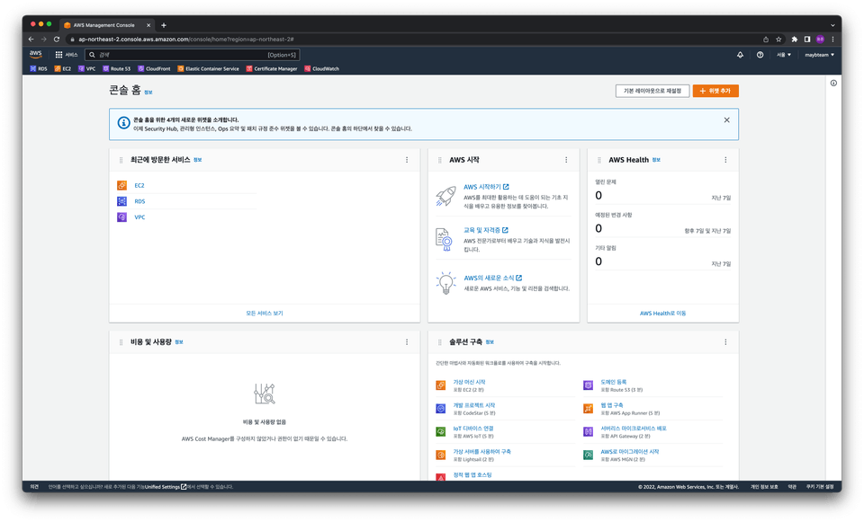Open the 교육 및 자격증 external link
The image size is (864, 522).
coord(485,230)
